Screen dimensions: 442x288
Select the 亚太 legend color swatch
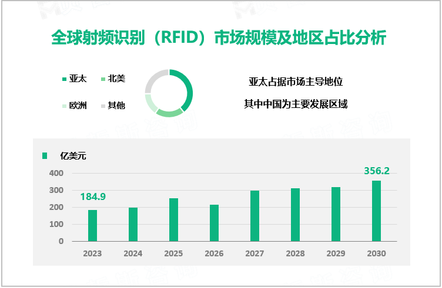click(x=64, y=79)
